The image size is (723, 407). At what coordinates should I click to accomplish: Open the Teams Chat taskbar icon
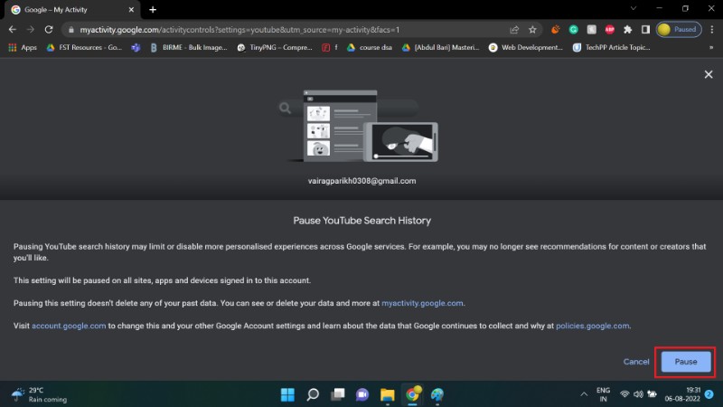pos(362,394)
